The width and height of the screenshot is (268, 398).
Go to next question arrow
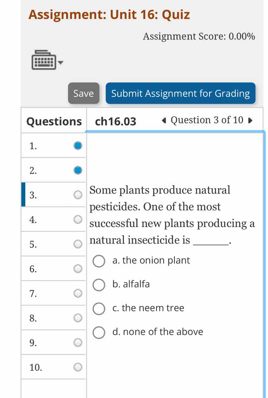pyautogui.click(x=250, y=120)
